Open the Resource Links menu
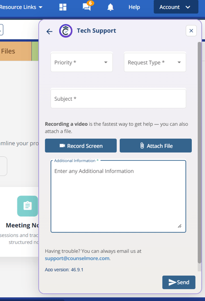The width and height of the screenshot is (205, 301). pyautogui.click(x=21, y=7)
